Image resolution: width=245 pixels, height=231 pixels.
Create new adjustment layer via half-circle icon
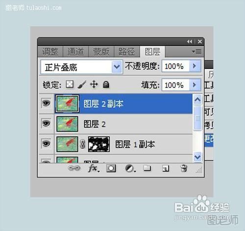pos(130,169)
